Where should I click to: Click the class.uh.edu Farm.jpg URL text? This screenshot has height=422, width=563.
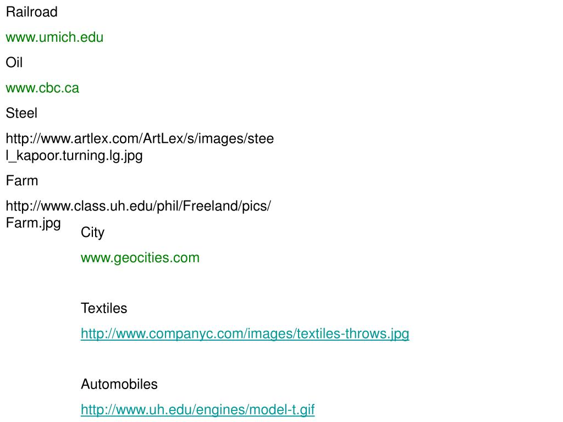[138, 214]
